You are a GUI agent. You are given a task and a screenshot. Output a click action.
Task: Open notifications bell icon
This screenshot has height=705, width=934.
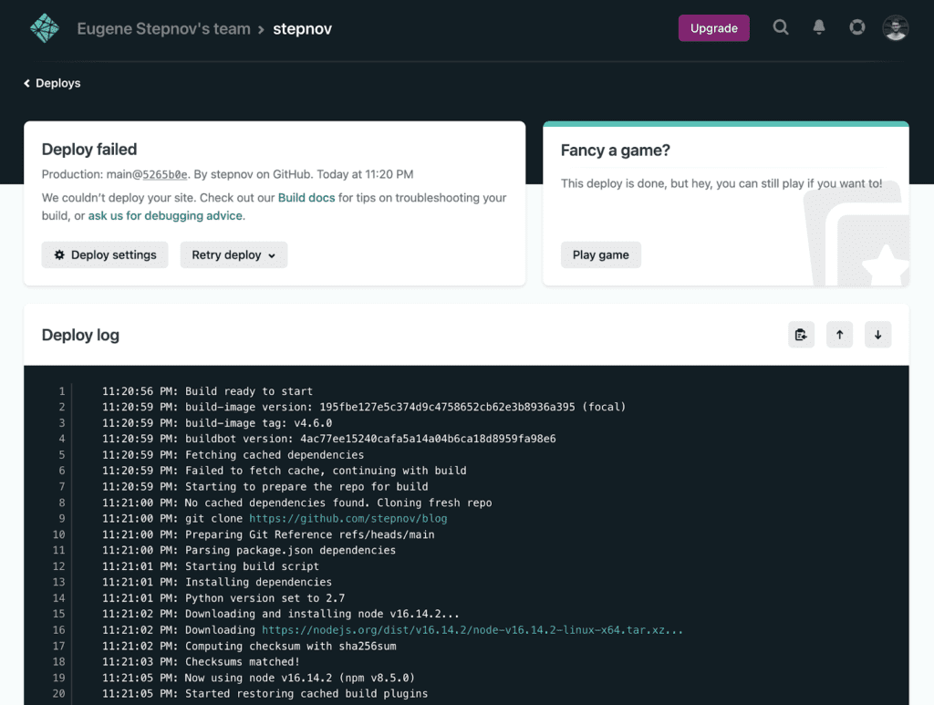coord(819,27)
